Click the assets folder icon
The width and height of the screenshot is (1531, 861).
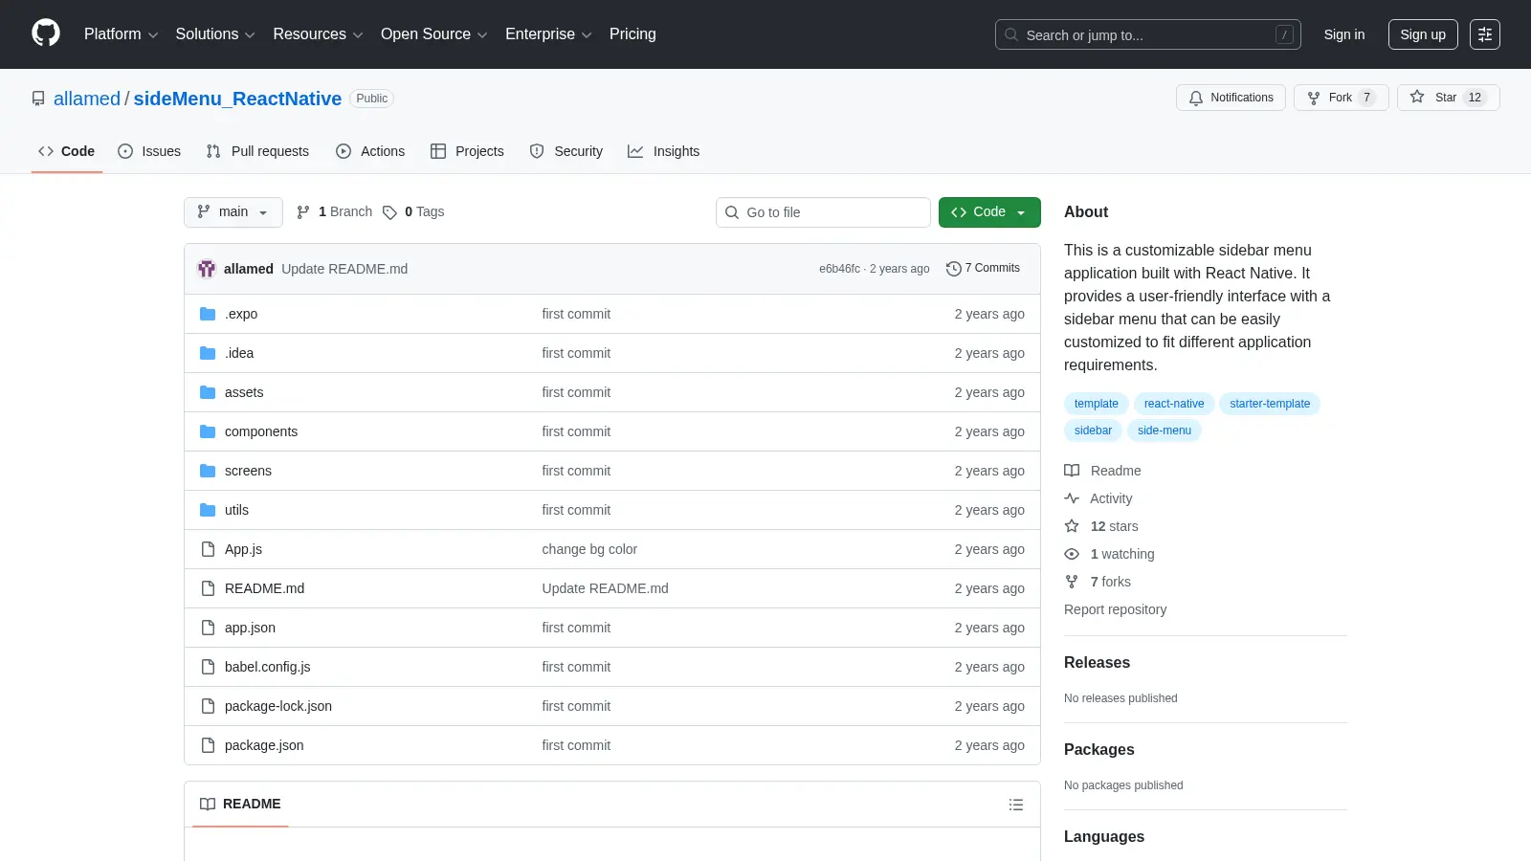208,392
